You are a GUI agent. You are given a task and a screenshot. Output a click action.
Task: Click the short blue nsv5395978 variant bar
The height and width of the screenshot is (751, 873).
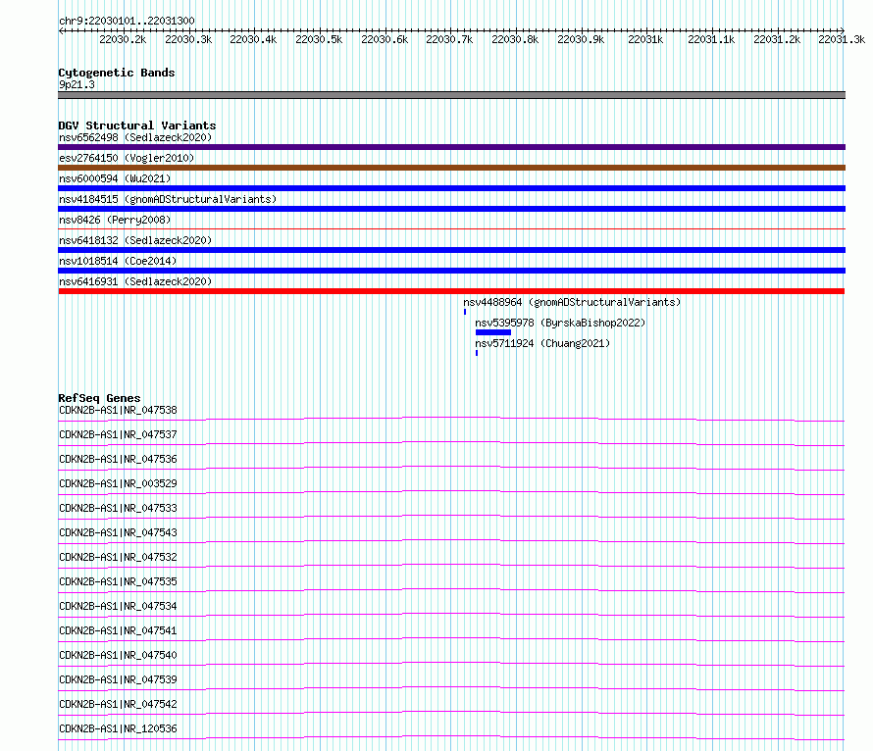(493, 332)
